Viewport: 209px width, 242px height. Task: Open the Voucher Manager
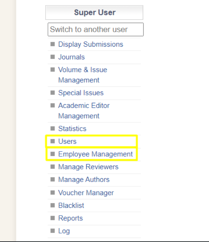point(86,193)
